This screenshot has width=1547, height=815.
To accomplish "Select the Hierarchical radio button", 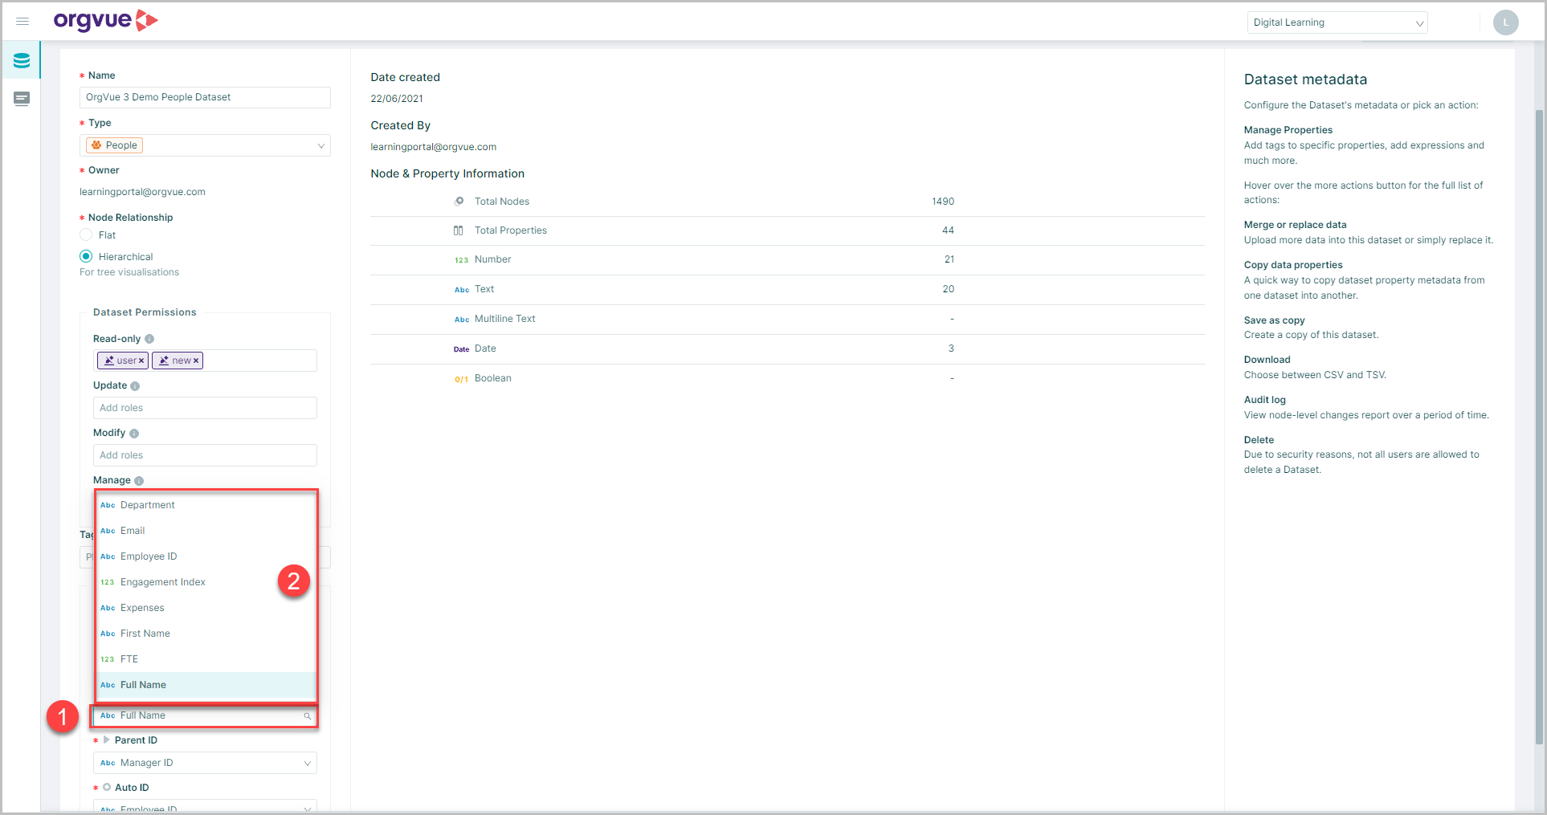I will (86, 257).
